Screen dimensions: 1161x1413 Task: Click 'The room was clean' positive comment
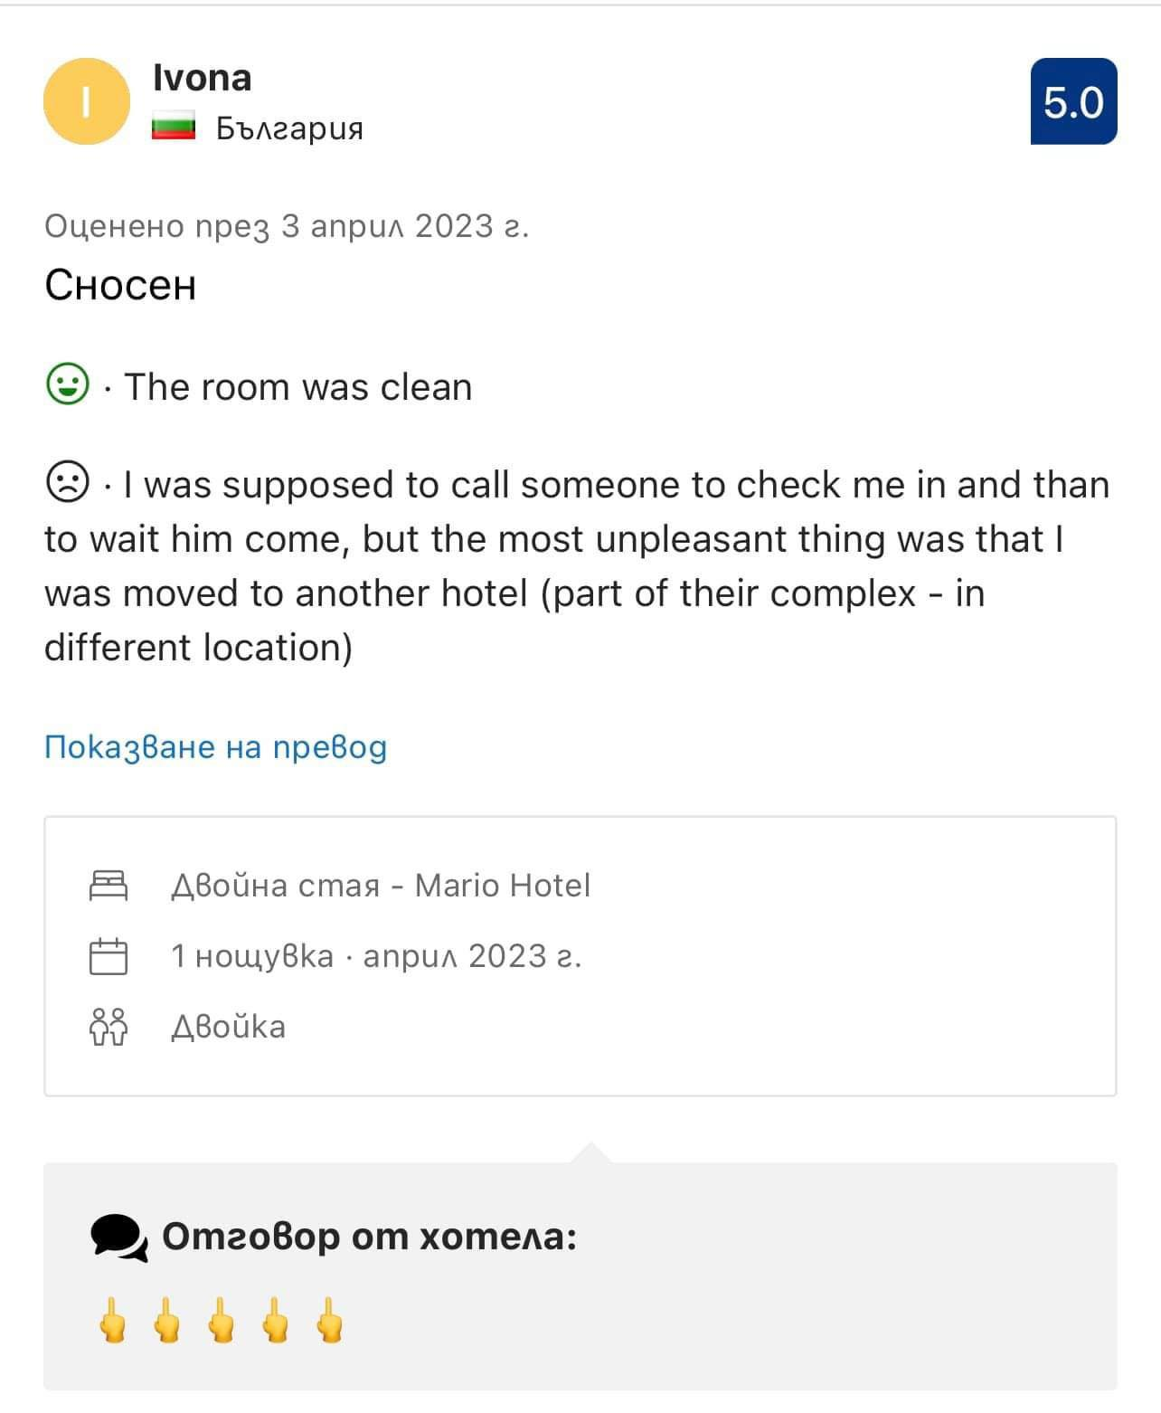[x=297, y=387]
